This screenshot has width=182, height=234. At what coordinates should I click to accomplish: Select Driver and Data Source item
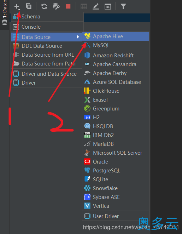click(x=46, y=74)
